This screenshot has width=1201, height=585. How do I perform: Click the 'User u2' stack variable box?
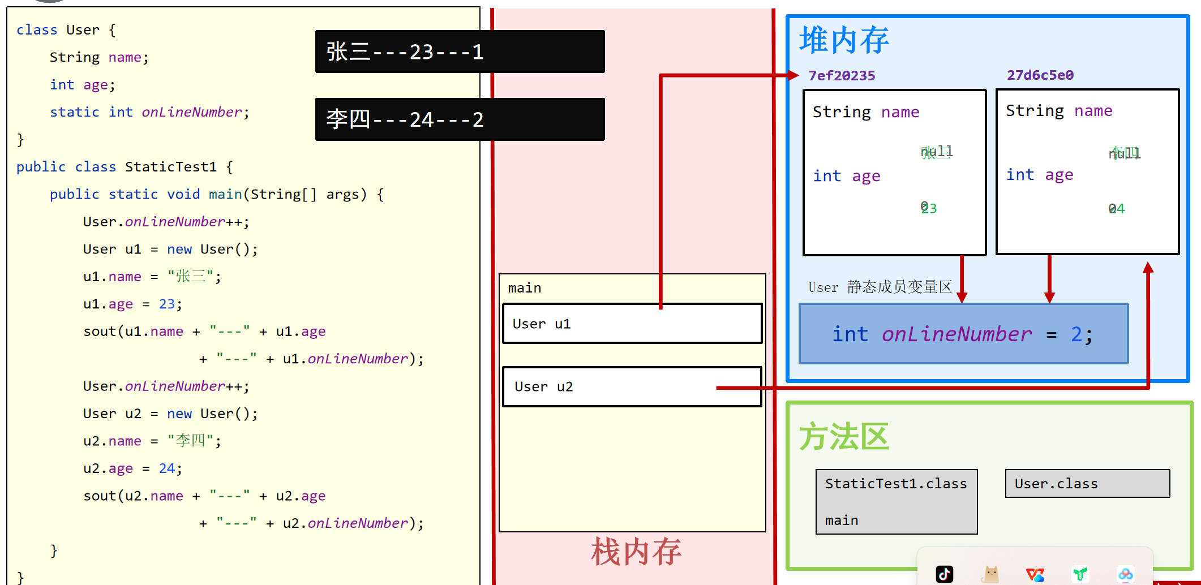[632, 386]
